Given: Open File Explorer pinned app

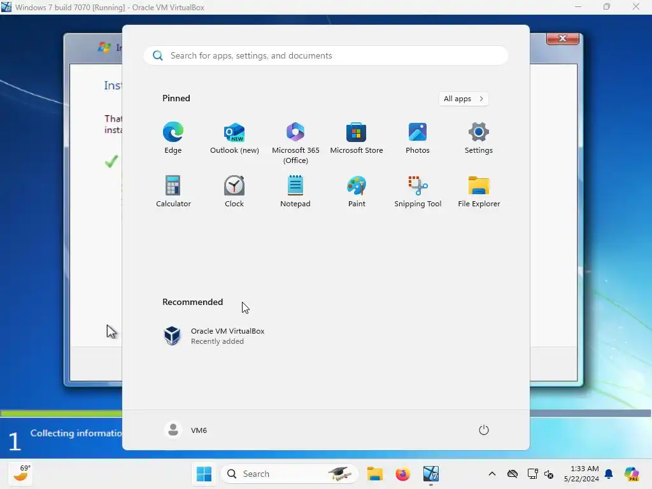Looking at the screenshot, I should [479, 192].
